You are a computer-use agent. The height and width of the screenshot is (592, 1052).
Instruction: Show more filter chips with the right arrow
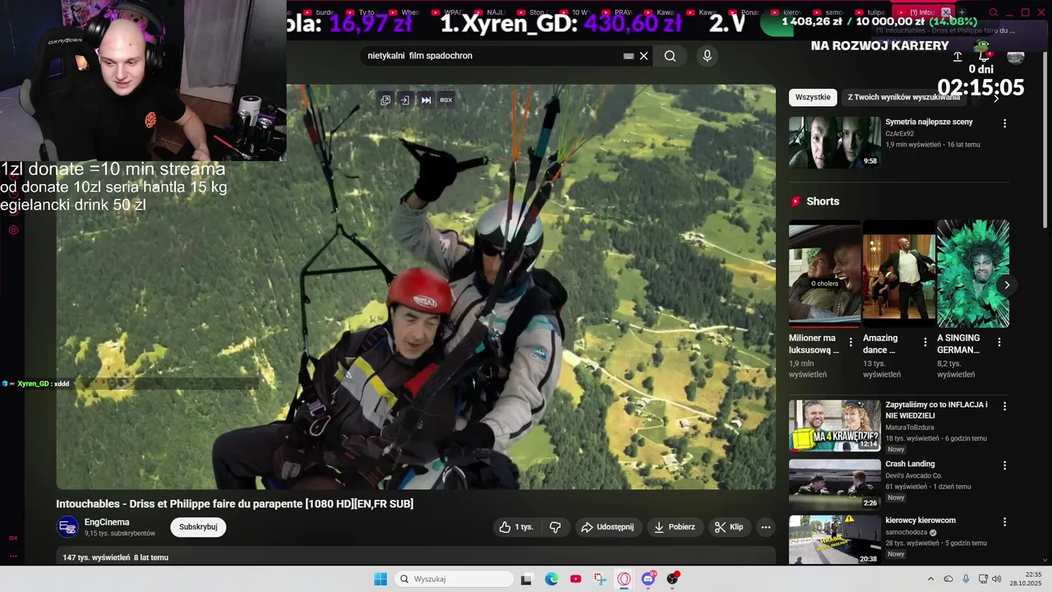click(x=996, y=98)
